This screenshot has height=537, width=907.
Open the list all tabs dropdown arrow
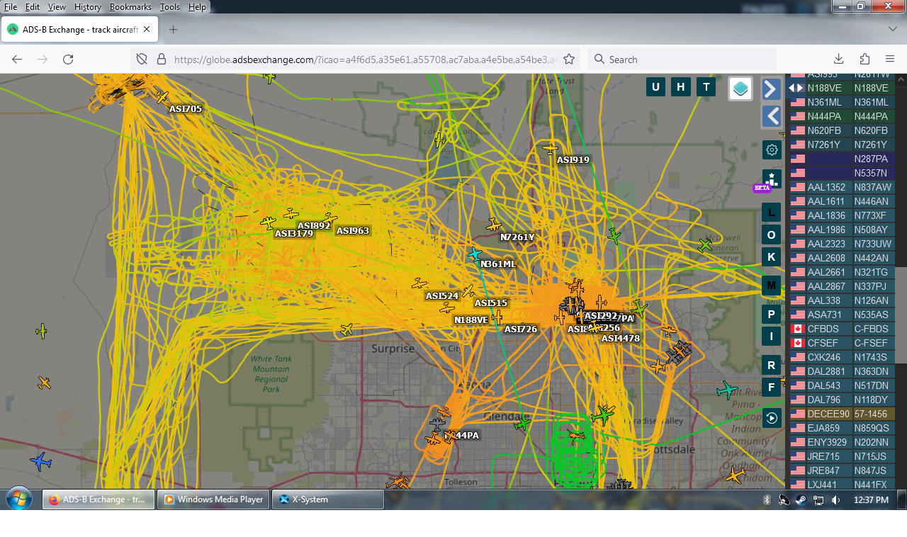click(x=893, y=29)
